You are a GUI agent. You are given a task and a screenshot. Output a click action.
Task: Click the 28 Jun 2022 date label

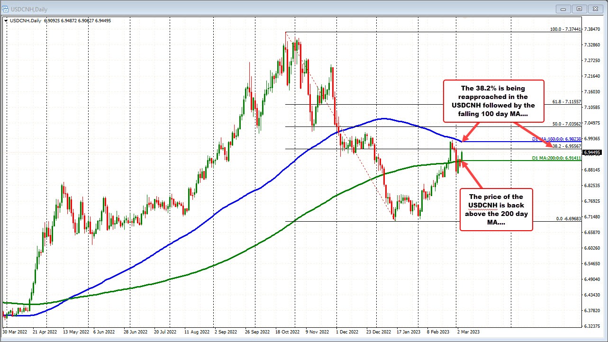(x=135, y=333)
